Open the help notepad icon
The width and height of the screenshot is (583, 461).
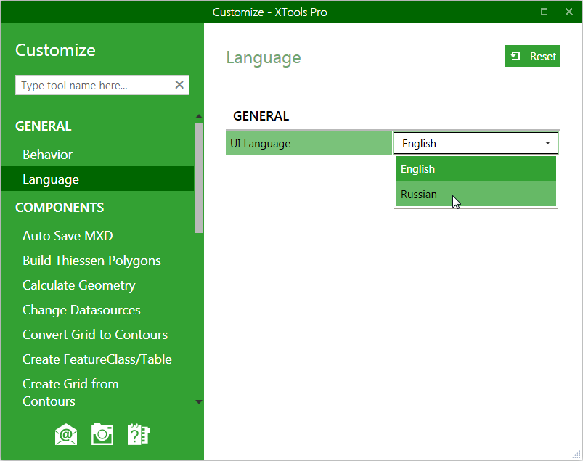coord(139,434)
